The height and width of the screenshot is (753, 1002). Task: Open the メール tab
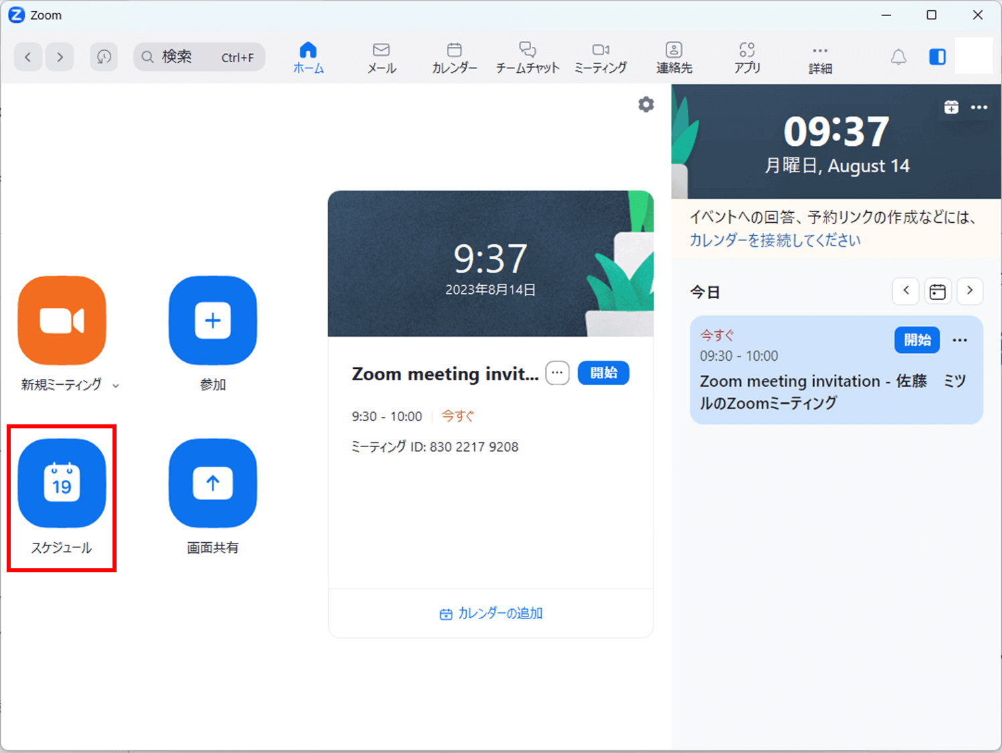(x=382, y=58)
